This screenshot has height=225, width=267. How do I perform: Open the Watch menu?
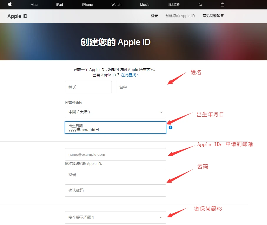pos(117,5)
